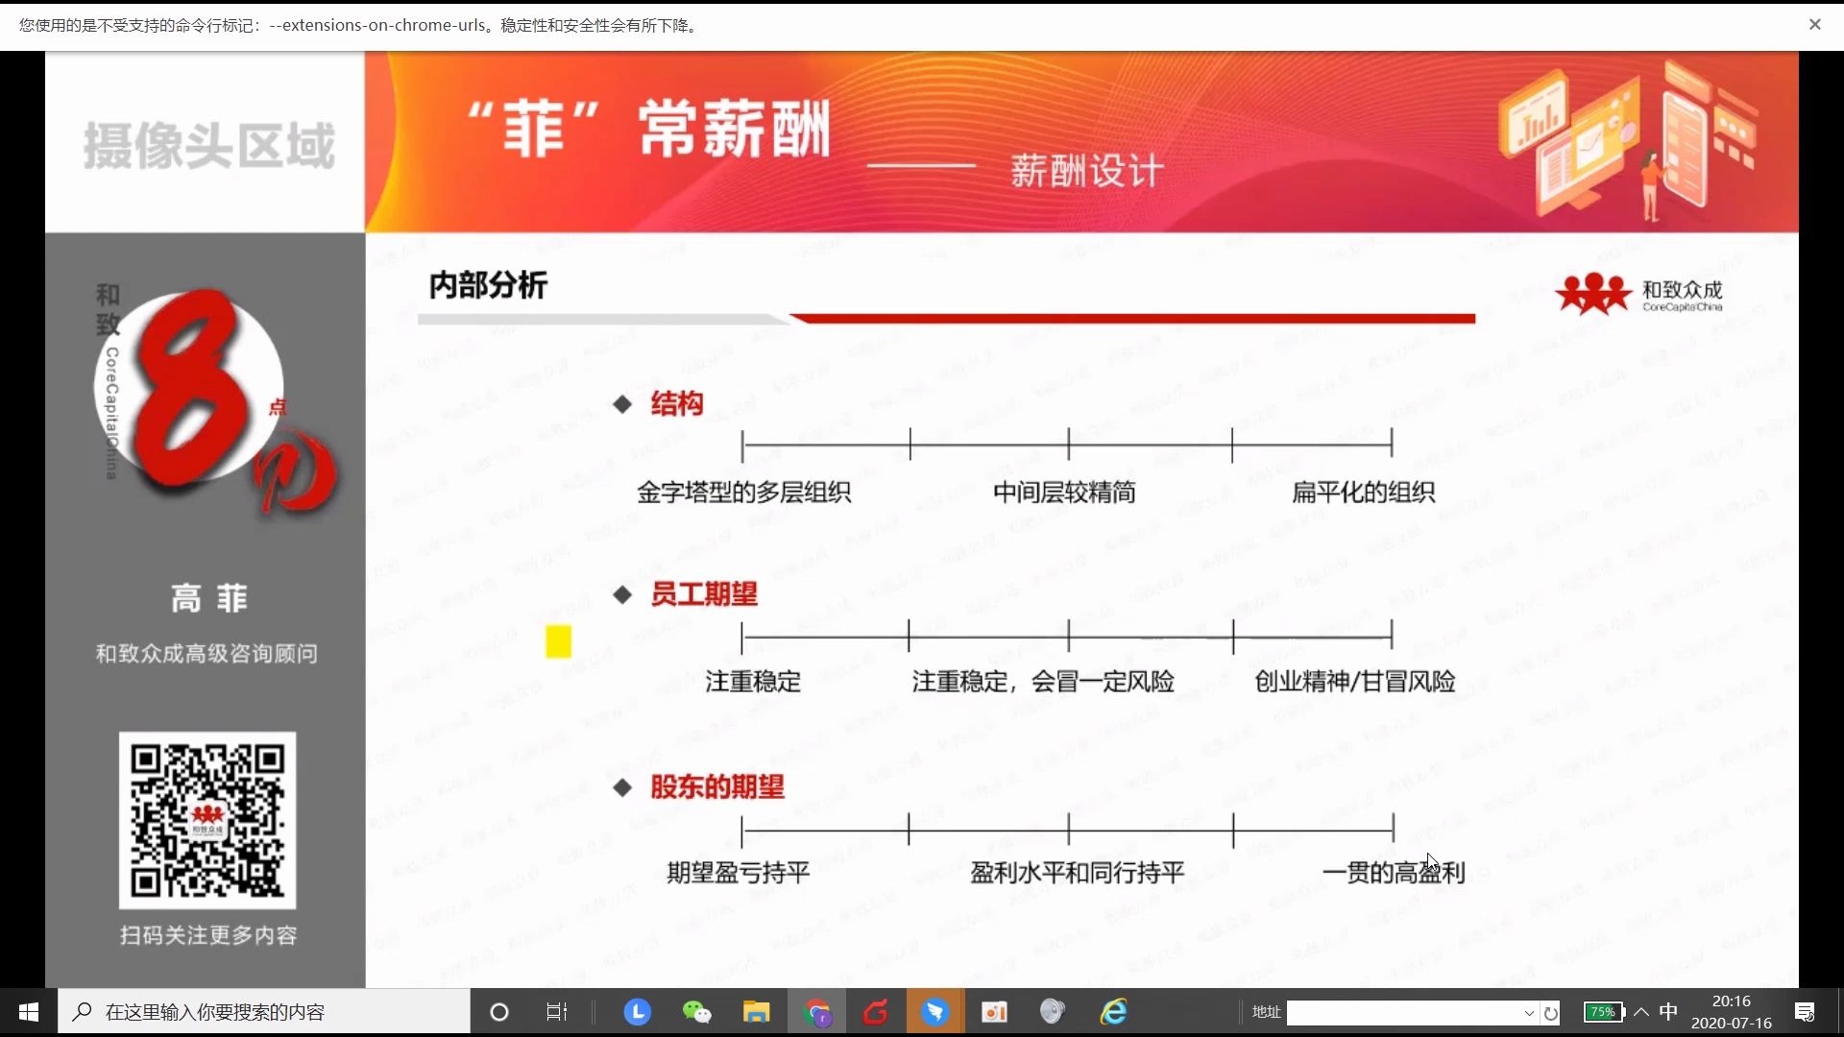1844x1037 pixels.
Task: Click the taskbar search box
Action: (264, 1012)
